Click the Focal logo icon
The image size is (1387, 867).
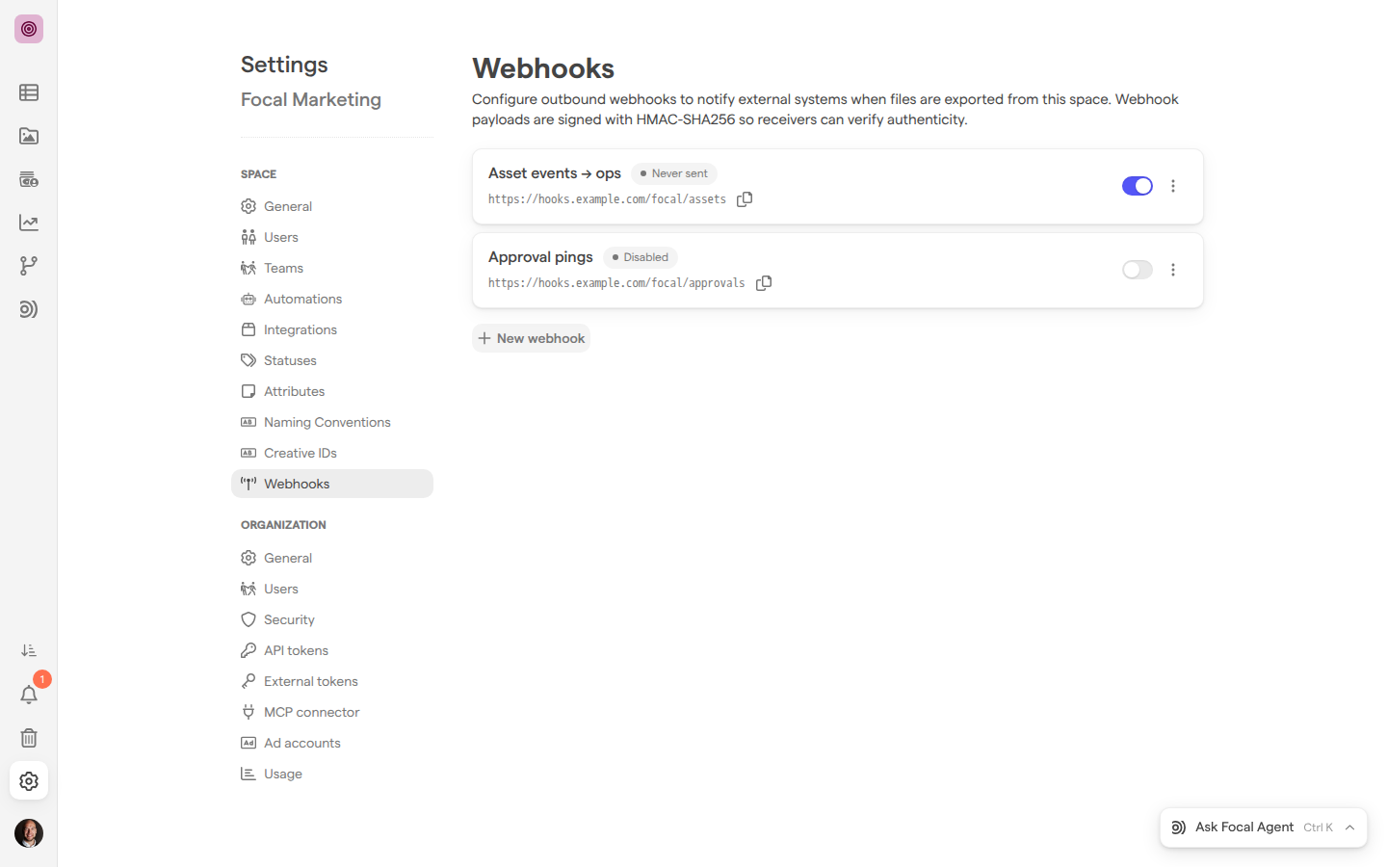click(x=29, y=29)
